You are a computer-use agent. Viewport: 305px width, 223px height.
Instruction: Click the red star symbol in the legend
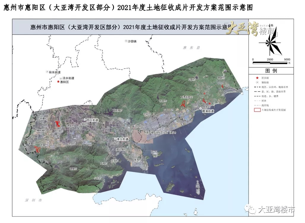pos(257,78)
